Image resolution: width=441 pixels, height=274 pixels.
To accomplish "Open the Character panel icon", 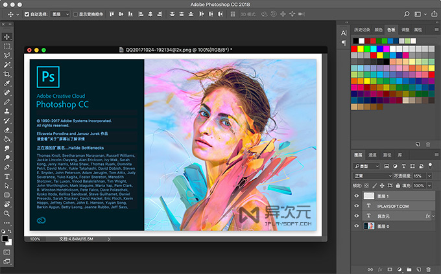I will coord(344,32).
